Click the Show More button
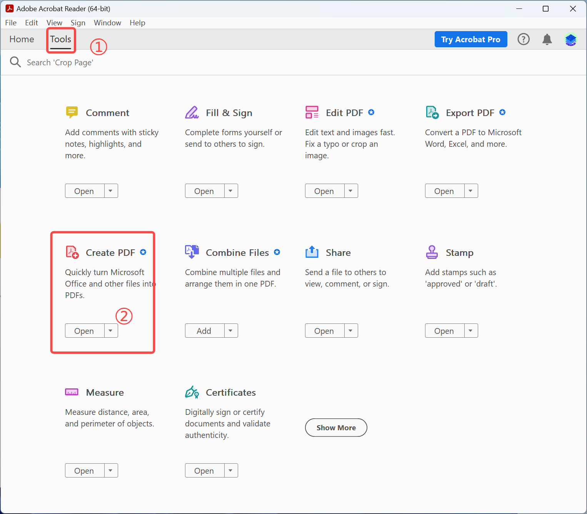 pyautogui.click(x=336, y=428)
